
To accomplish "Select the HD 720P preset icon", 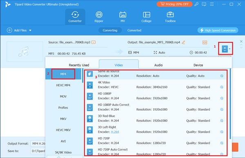I will tap(90, 141).
